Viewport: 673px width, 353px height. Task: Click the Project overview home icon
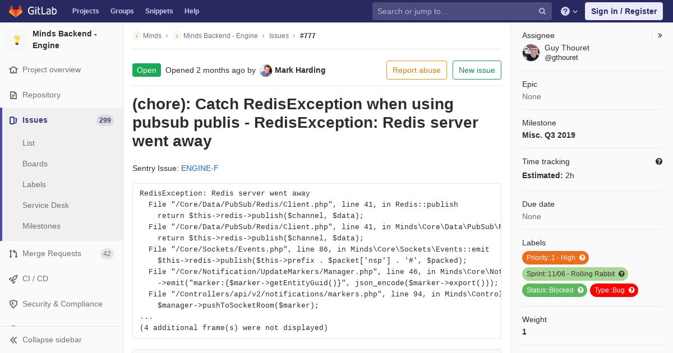click(x=13, y=70)
